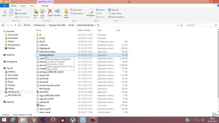Screen dimensions: 219x123
Task: Sort by Date modified column header
Action: point(84,30)
